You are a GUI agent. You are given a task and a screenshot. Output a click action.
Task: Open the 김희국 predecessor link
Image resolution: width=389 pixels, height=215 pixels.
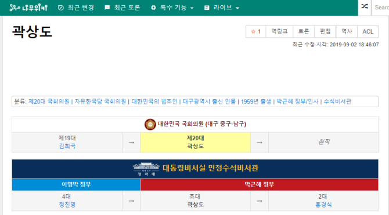[67, 146]
